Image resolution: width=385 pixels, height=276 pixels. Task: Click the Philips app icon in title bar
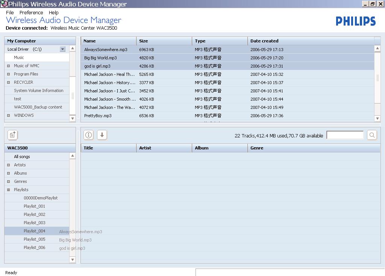pyautogui.click(x=4, y=4)
